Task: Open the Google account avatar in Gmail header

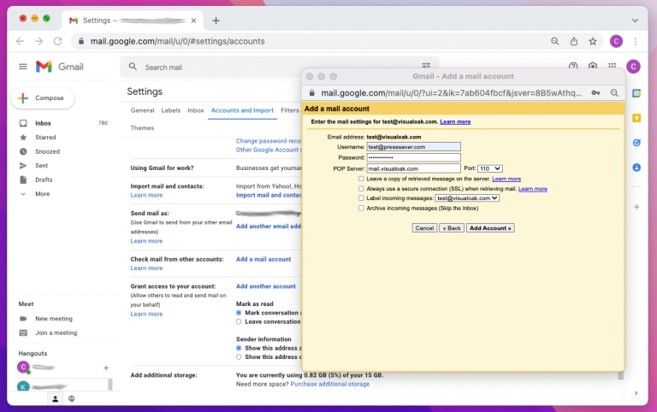Action: pyautogui.click(x=634, y=67)
